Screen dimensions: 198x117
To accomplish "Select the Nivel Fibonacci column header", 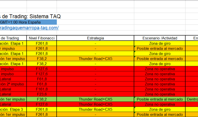I will (x=42, y=38).
